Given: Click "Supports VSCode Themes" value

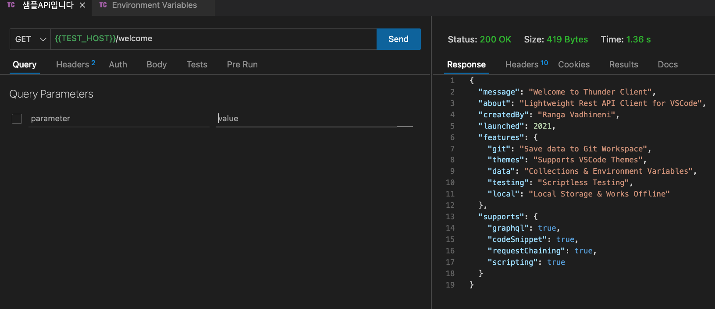Looking at the screenshot, I should [588, 160].
